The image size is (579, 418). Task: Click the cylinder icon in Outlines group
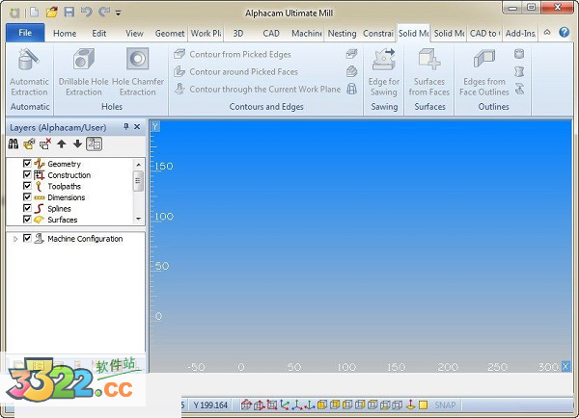[x=519, y=54]
